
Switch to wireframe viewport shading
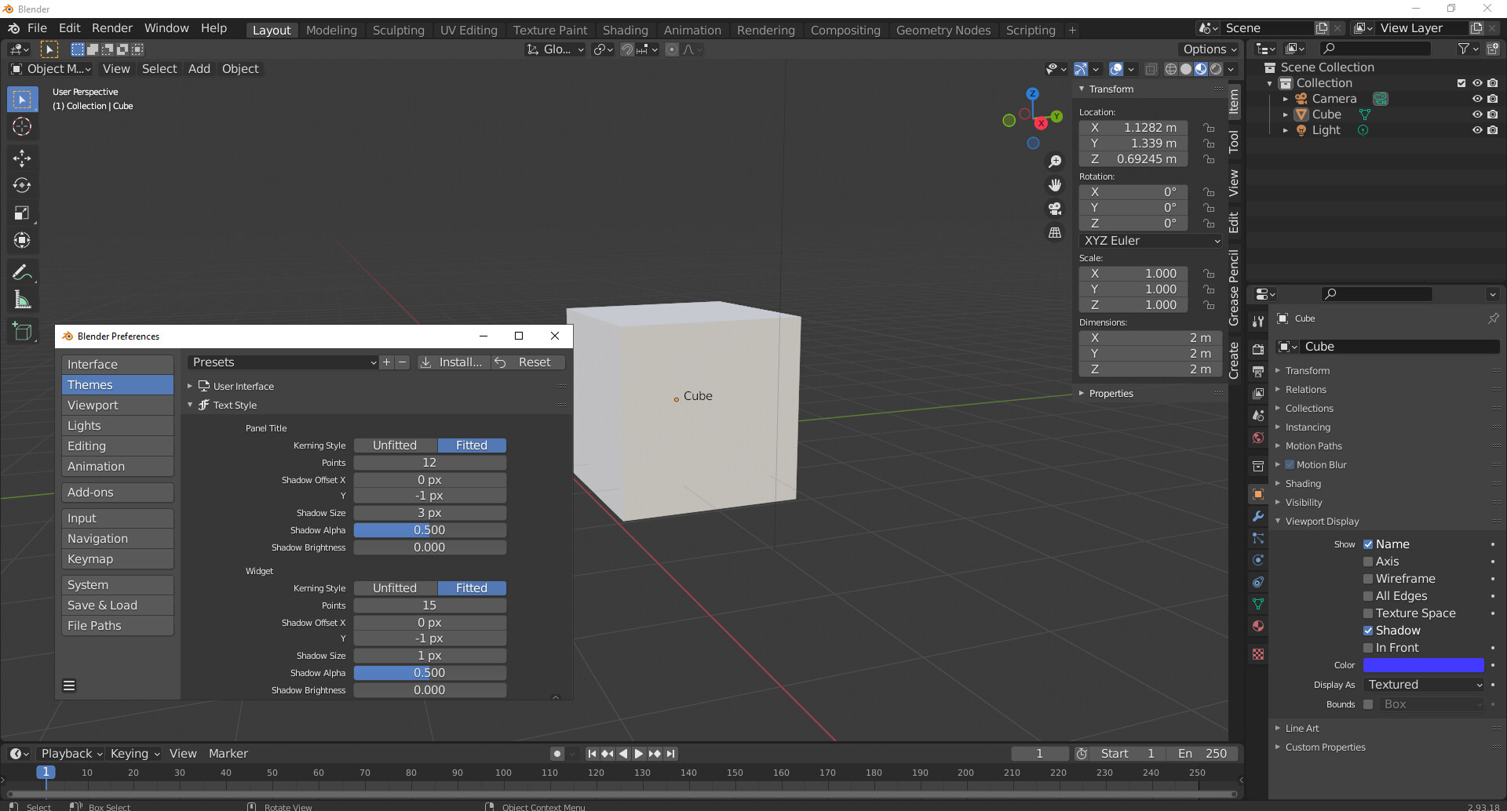[1171, 69]
